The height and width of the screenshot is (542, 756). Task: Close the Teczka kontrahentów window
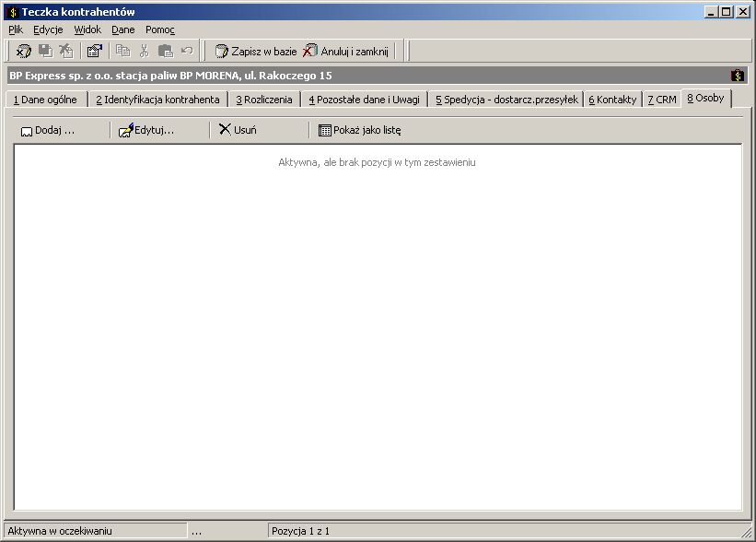(x=742, y=12)
